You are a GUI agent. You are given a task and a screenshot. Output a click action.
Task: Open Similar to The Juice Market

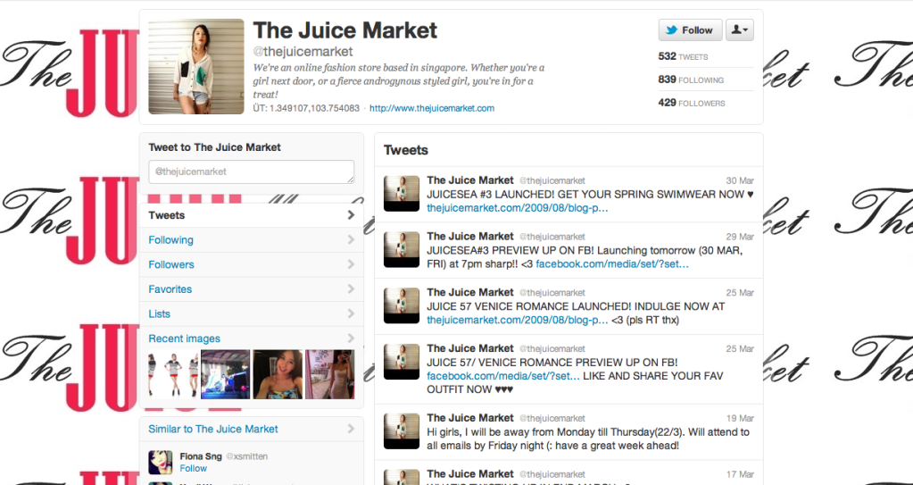click(213, 429)
